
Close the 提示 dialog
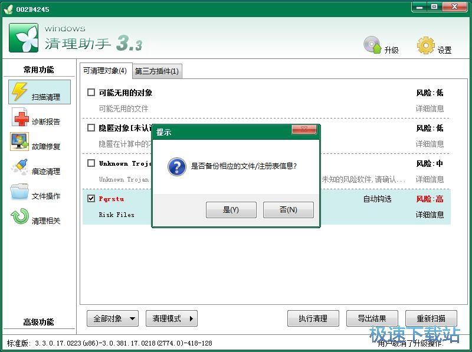click(304, 130)
